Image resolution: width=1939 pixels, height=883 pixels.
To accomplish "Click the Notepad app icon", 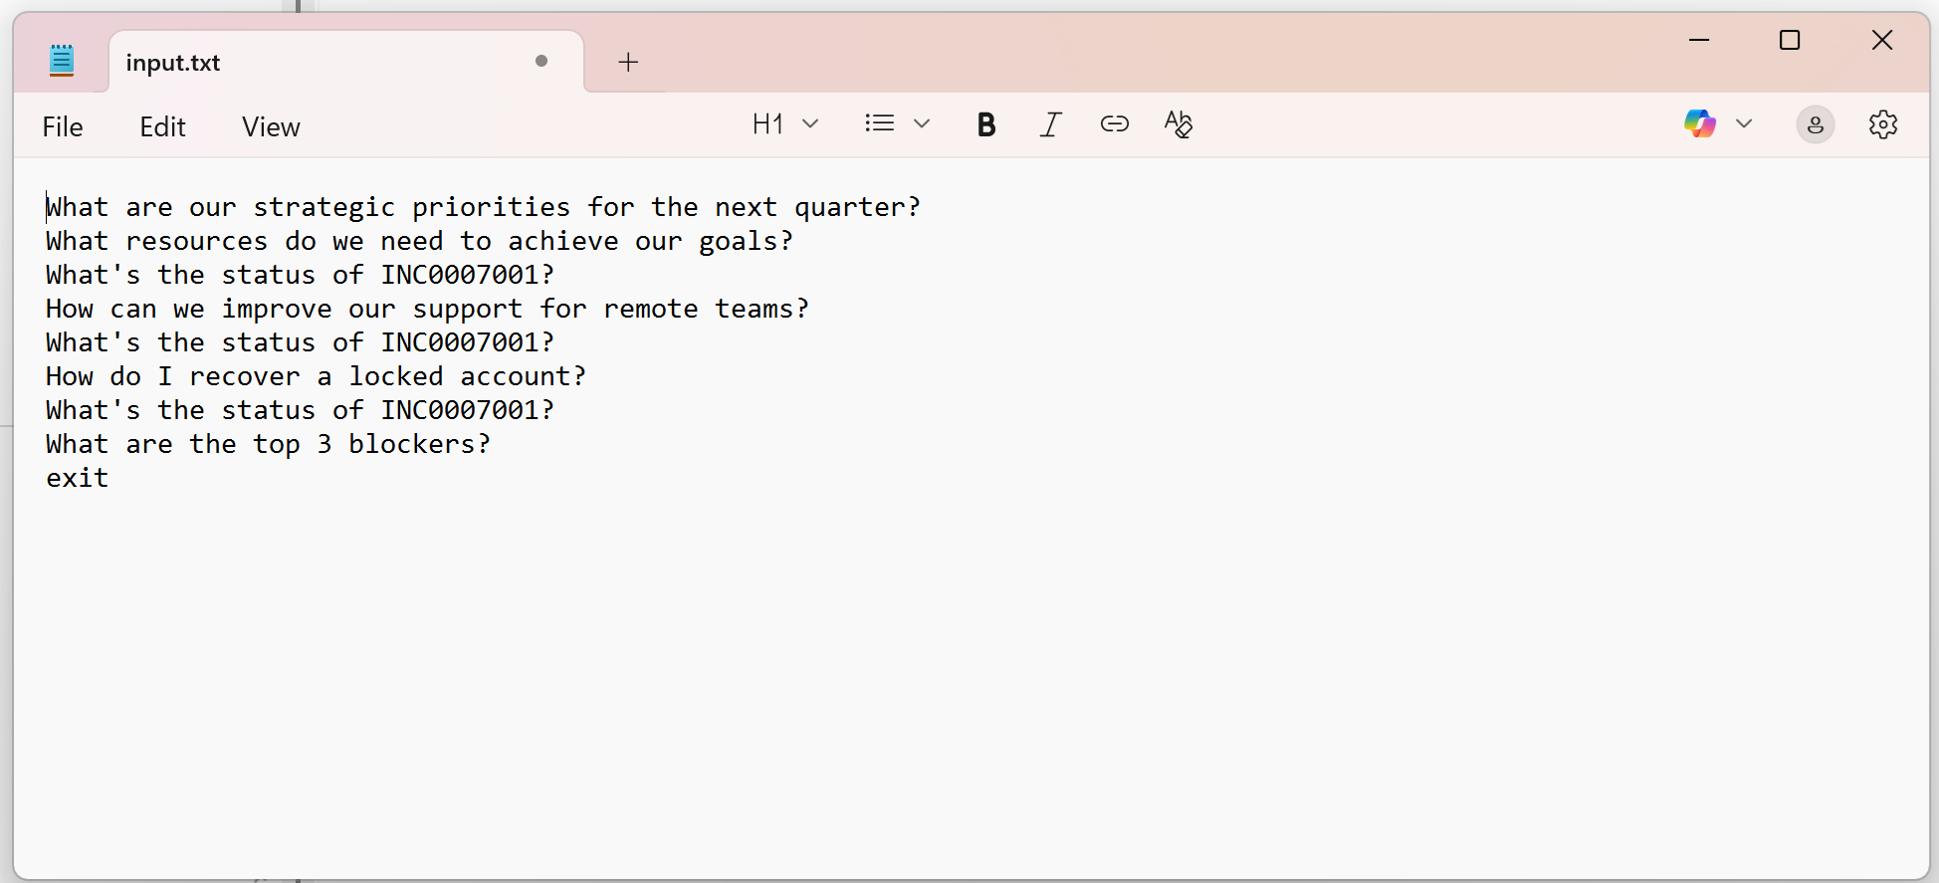I will [x=62, y=61].
